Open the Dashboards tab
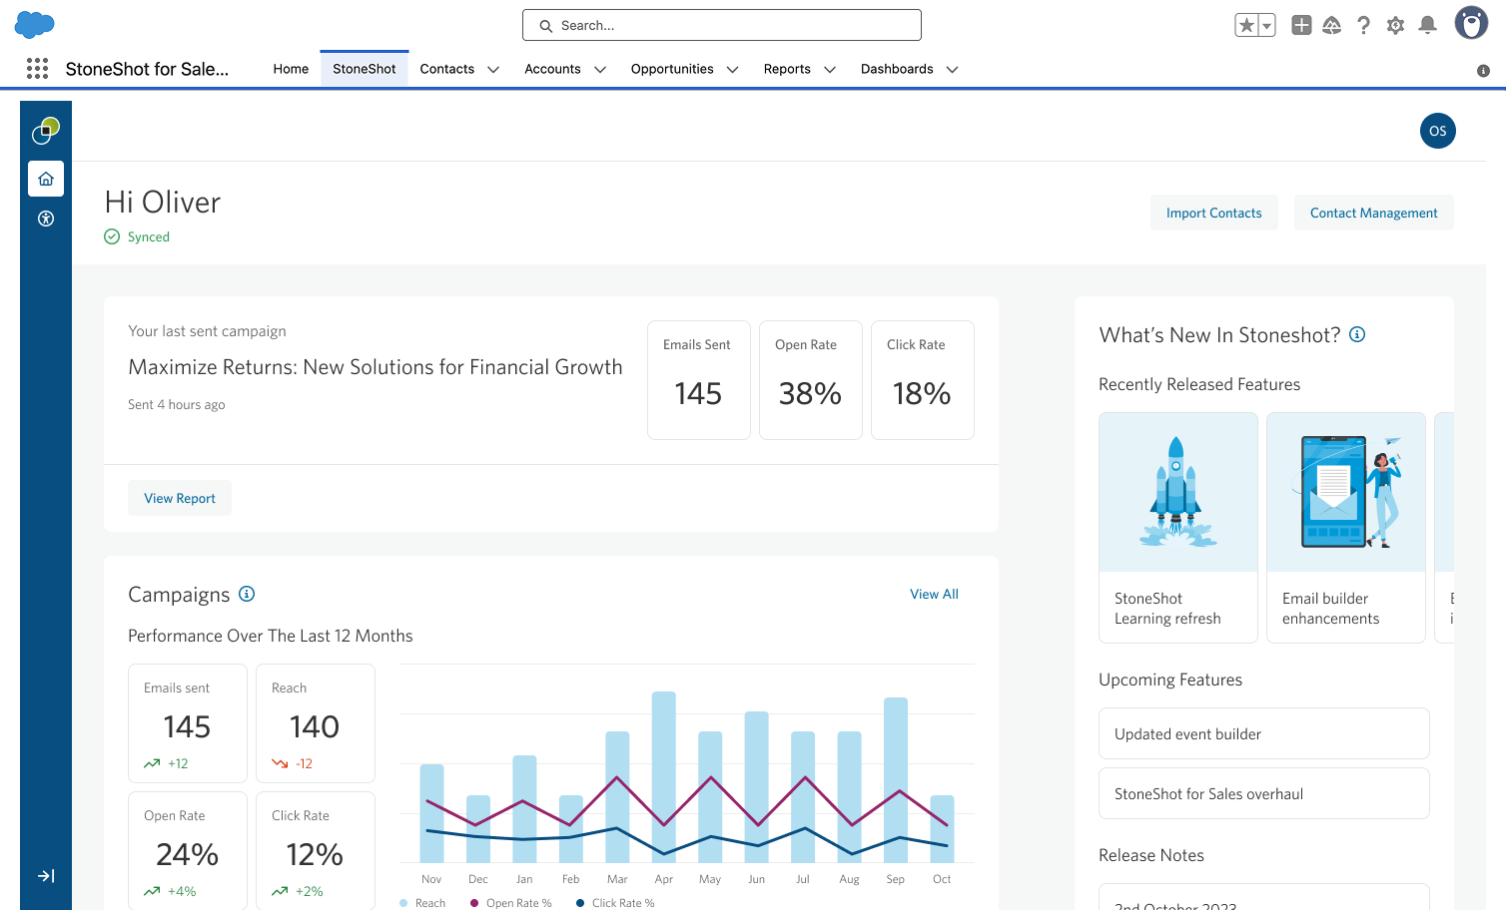Viewport: 1506px width, 910px height. click(x=897, y=69)
